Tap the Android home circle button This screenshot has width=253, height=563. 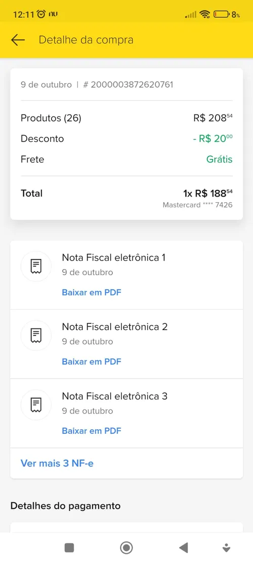[x=126, y=548]
